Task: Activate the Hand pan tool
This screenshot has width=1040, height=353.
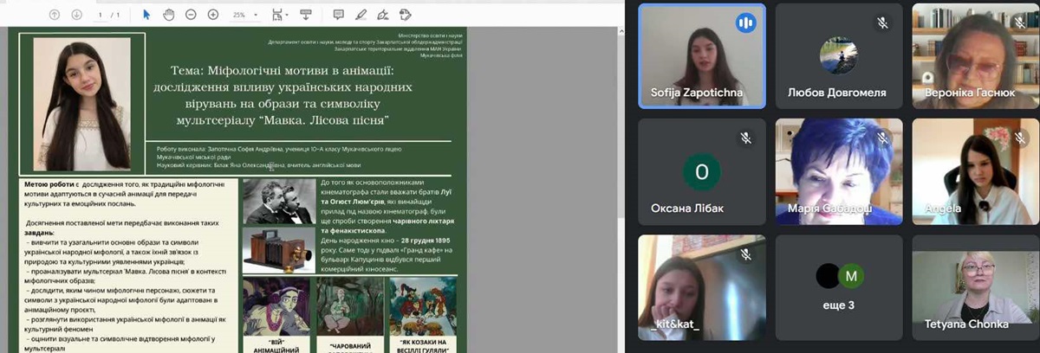Action: coord(168,15)
